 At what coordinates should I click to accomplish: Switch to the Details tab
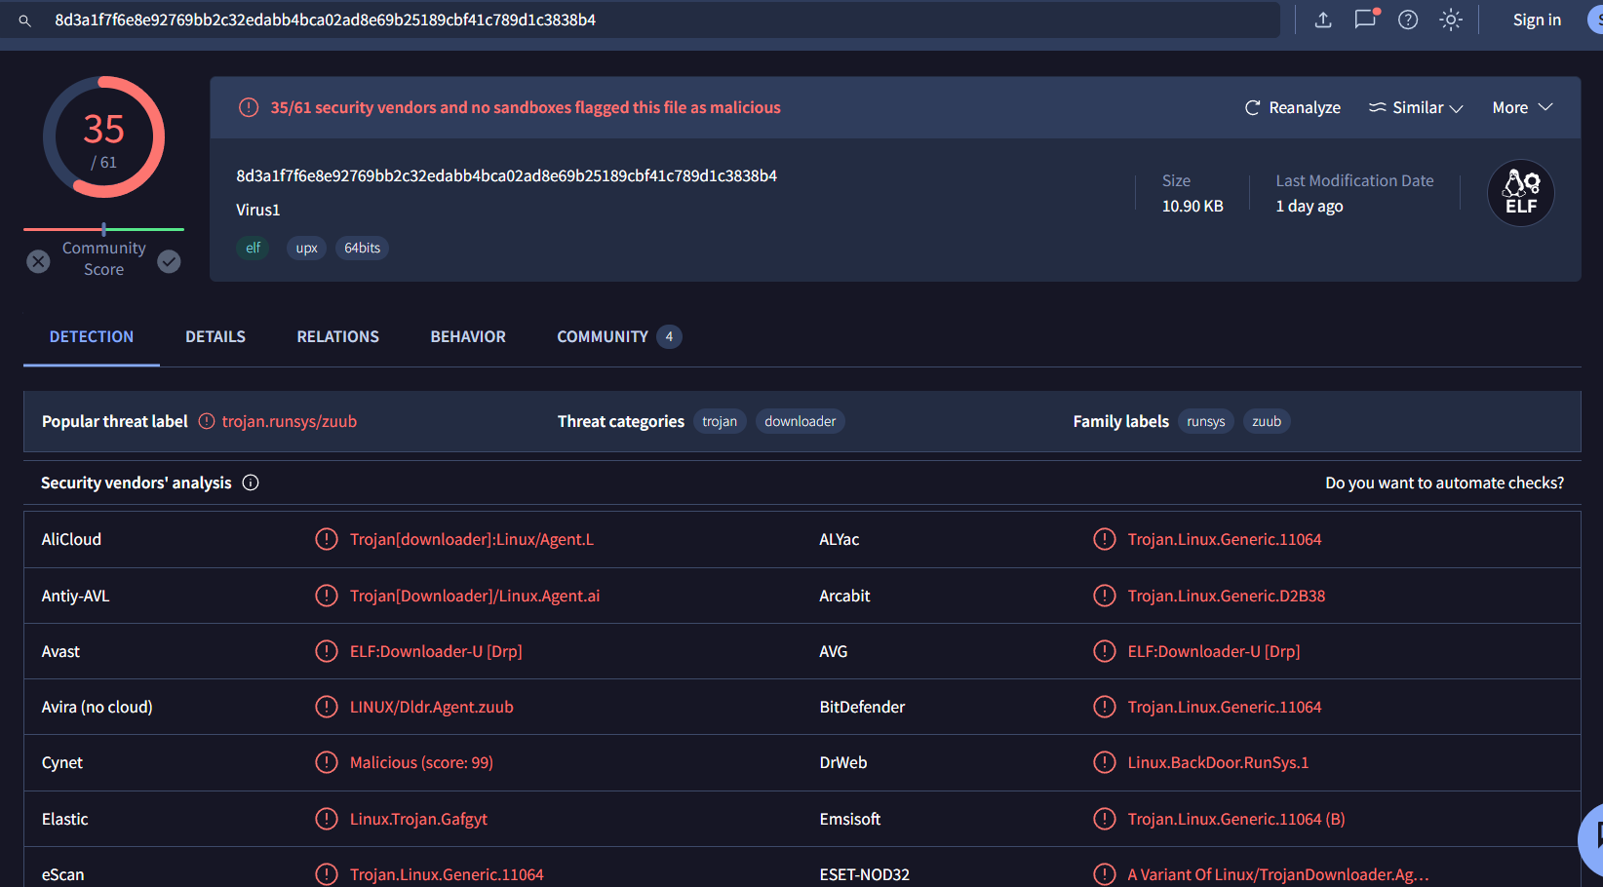215,336
